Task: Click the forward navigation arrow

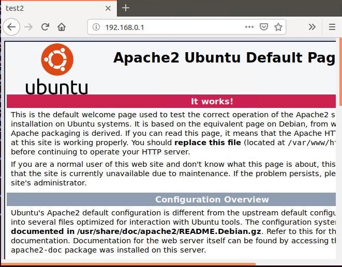Action: (x=28, y=27)
